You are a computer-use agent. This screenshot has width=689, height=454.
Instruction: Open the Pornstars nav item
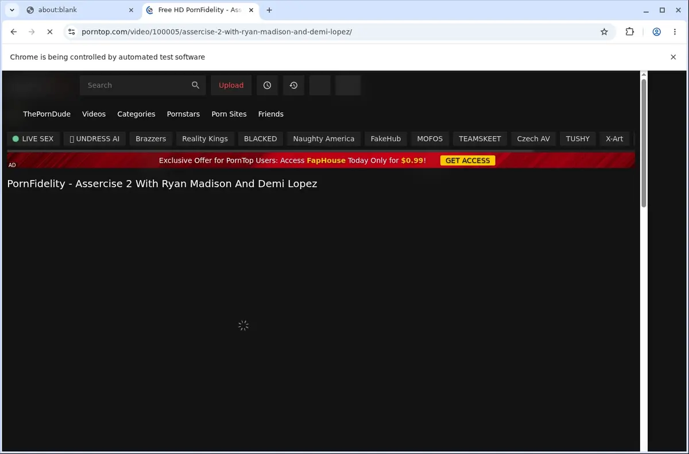tap(183, 114)
